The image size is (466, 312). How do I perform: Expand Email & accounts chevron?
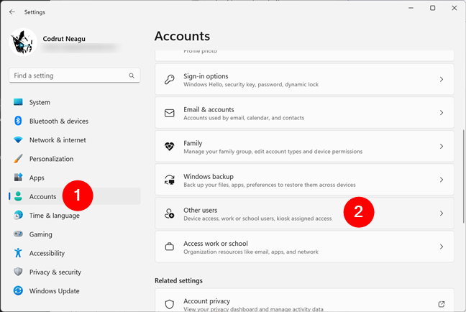tap(442, 113)
